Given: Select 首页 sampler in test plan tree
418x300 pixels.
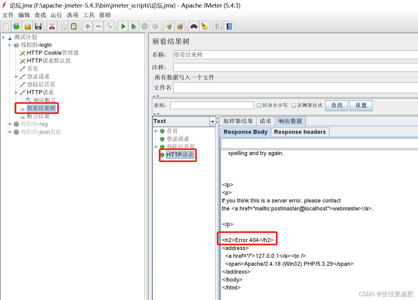Looking at the screenshot, I should click(x=32, y=69).
